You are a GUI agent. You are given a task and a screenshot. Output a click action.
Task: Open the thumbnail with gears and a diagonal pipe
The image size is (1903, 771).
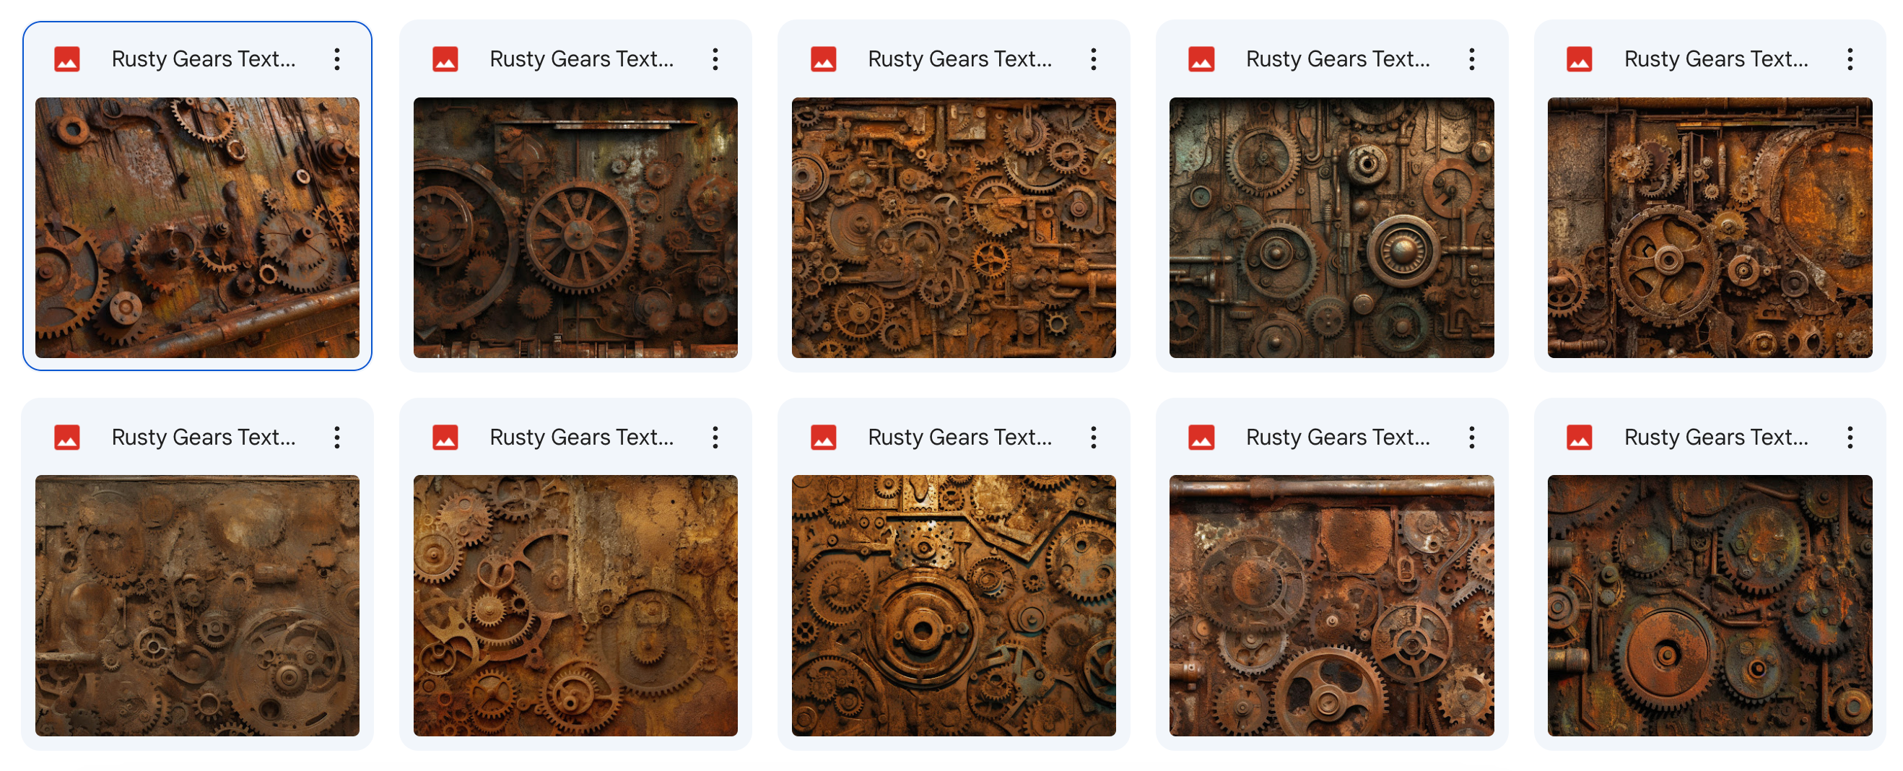pos(197,227)
